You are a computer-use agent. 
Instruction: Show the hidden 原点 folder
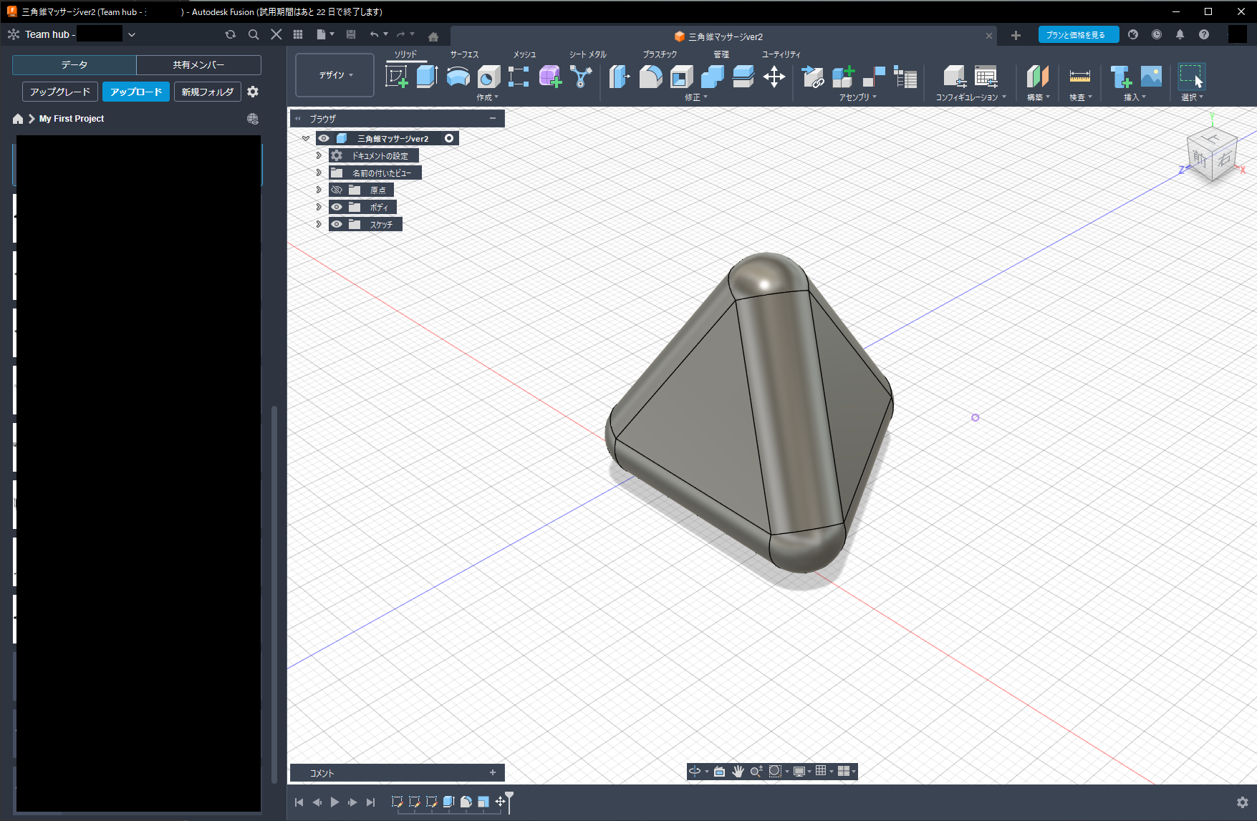coord(337,190)
